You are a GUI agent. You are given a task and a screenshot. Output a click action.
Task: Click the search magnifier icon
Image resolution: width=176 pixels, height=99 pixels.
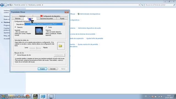click(x=174, y=5)
